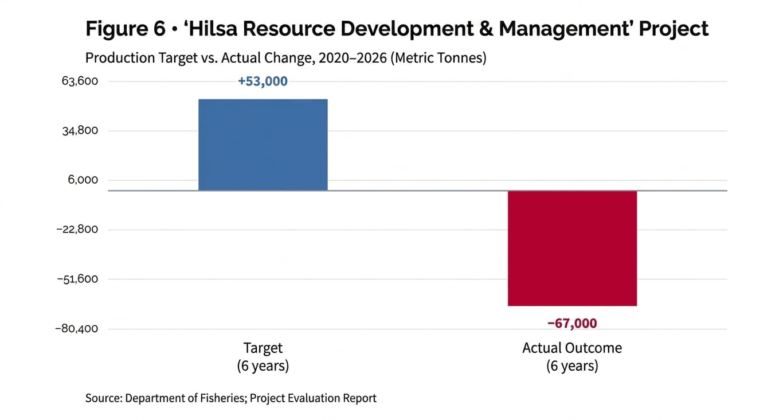Click the '6,000' axis label
783x420 pixels.
[x=83, y=180]
